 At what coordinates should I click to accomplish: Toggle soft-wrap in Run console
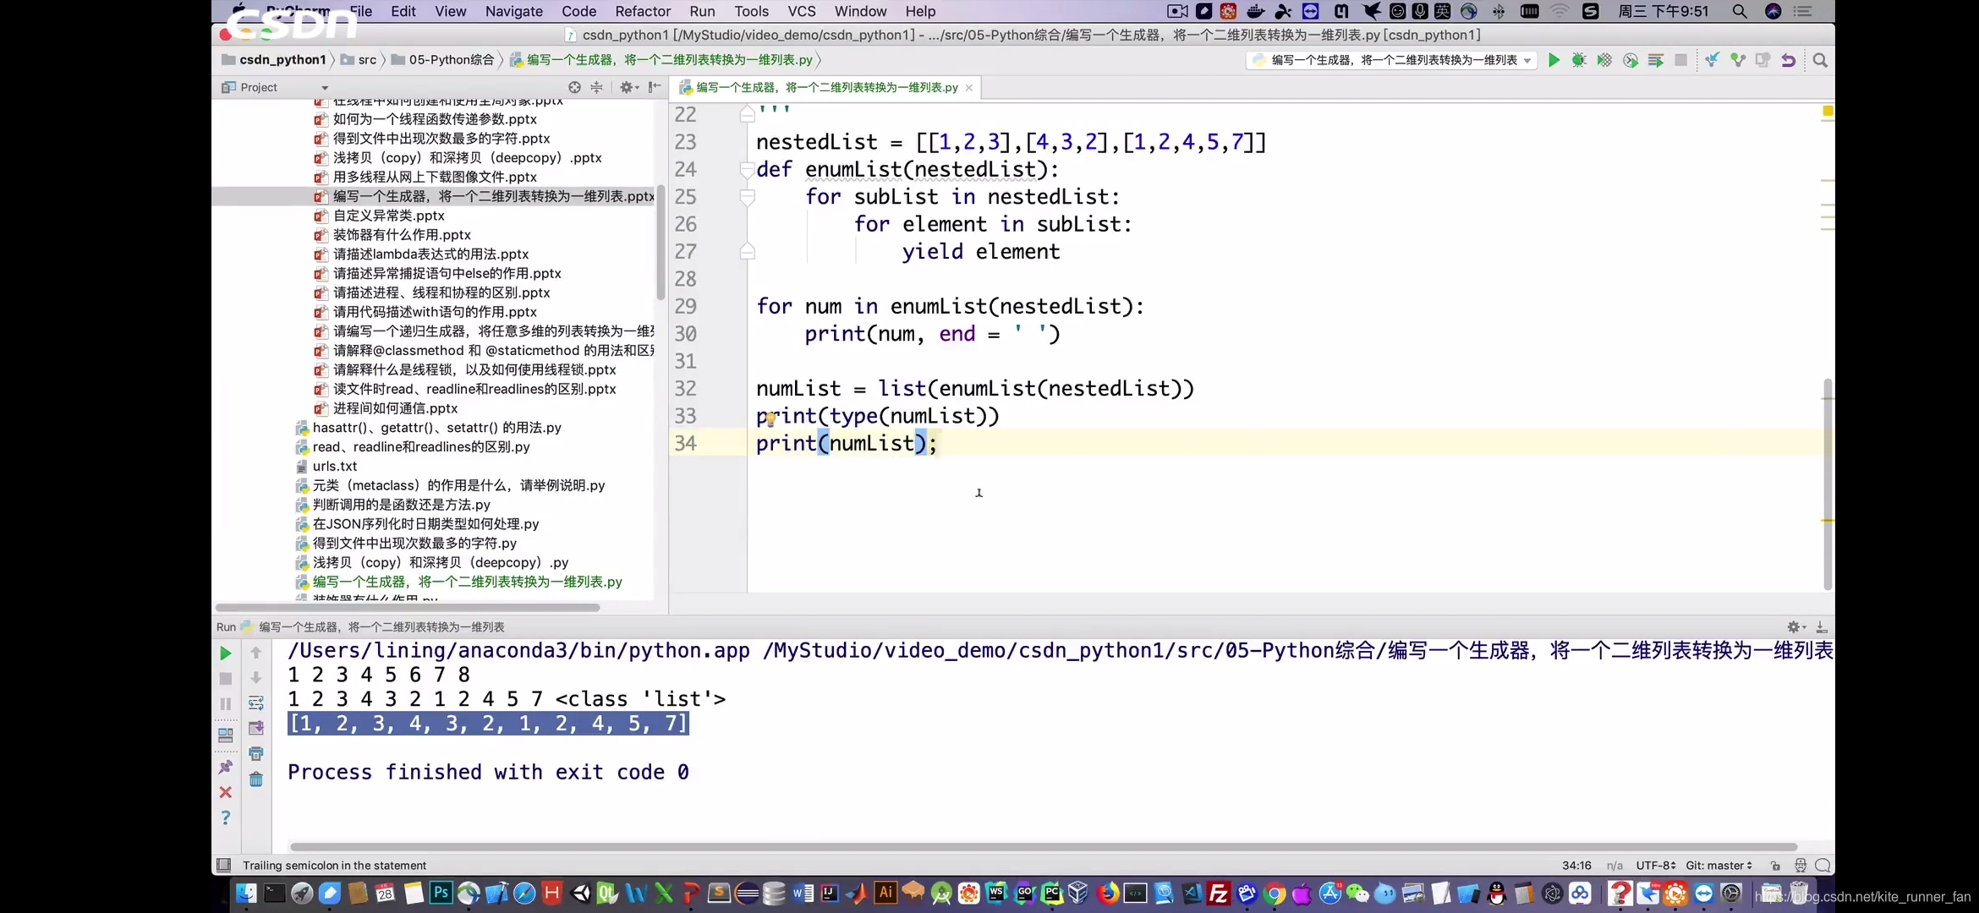pyautogui.click(x=256, y=703)
